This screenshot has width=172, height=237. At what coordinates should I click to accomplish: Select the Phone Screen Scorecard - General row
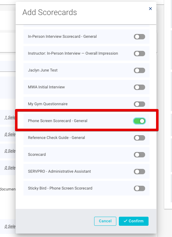point(86,121)
